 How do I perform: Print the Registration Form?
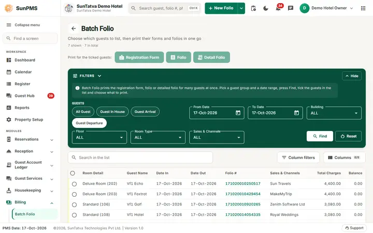coord(139,57)
